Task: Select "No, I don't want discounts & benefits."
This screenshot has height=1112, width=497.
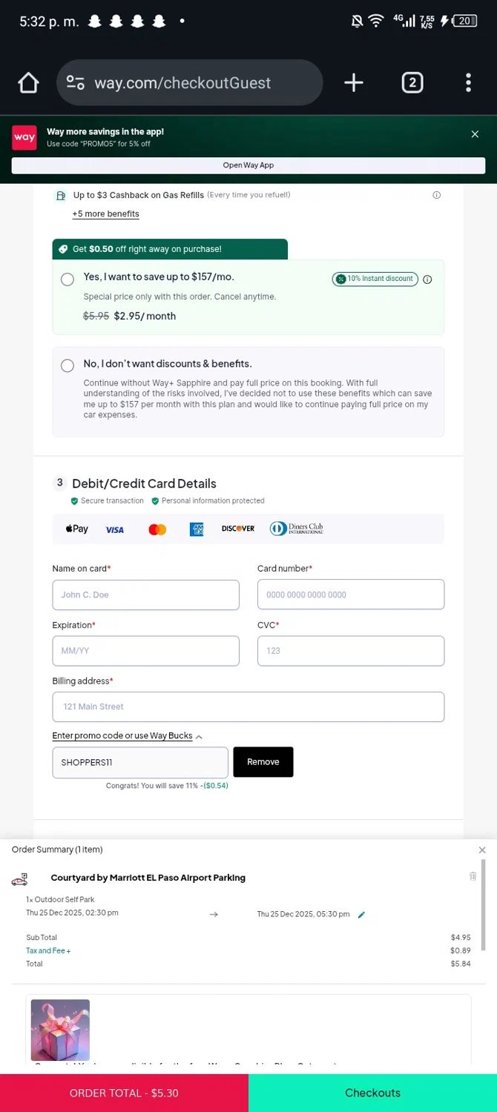Action: (68, 365)
